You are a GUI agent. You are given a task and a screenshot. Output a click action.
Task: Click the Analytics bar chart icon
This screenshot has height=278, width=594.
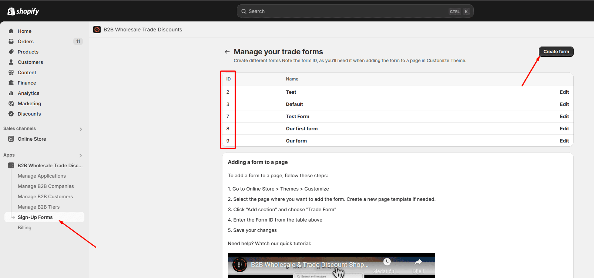(x=11, y=93)
